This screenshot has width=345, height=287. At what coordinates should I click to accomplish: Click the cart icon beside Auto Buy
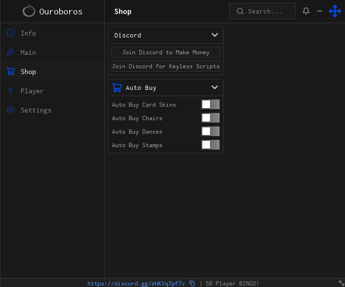[117, 87]
